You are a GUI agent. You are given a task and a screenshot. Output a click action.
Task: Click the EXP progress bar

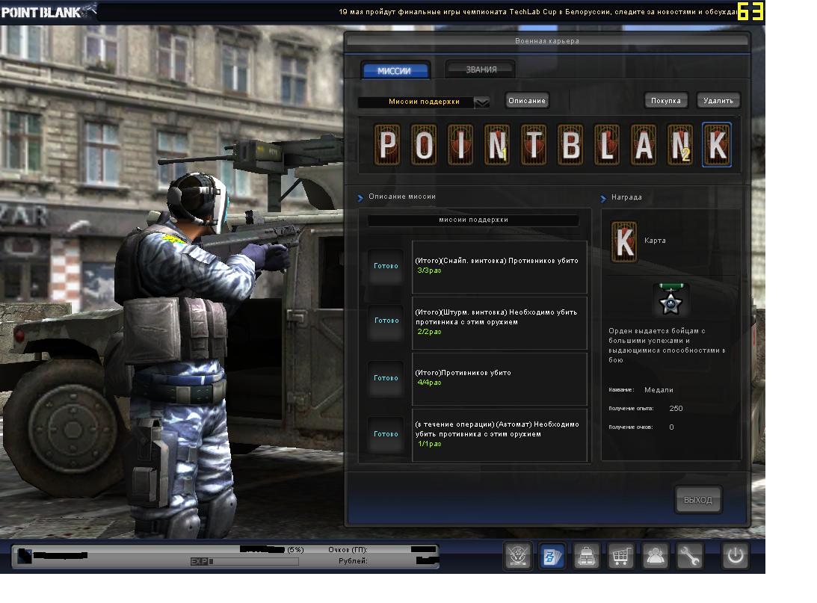245,561
